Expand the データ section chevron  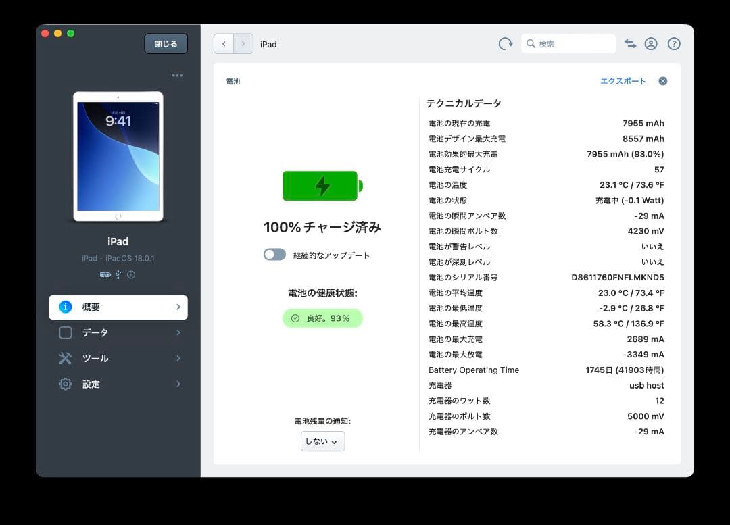[178, 332]
